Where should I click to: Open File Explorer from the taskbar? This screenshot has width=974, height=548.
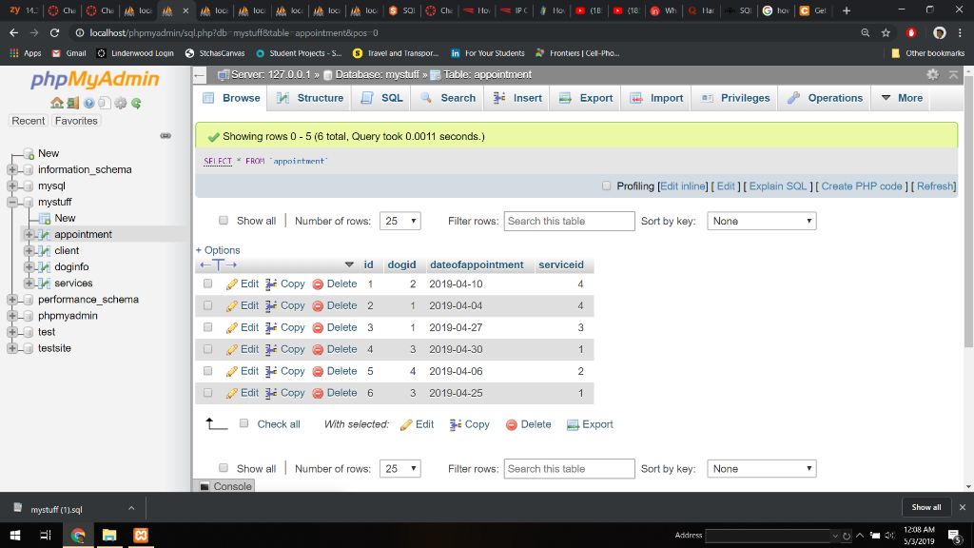tap(109, 535)
